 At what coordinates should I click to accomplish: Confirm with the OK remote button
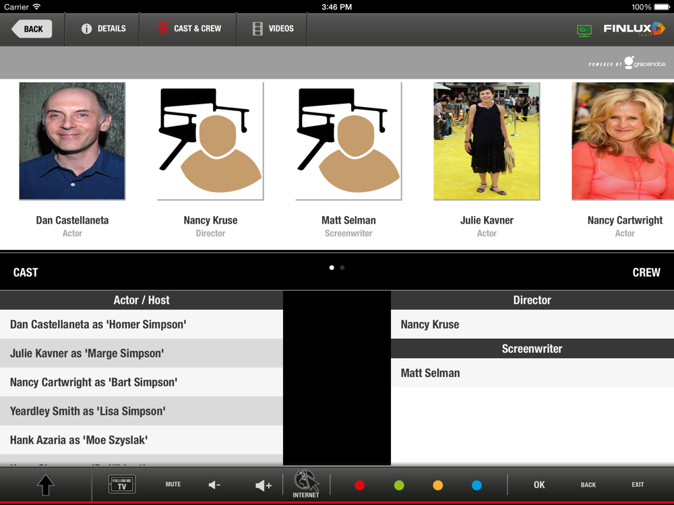(539, 485)
